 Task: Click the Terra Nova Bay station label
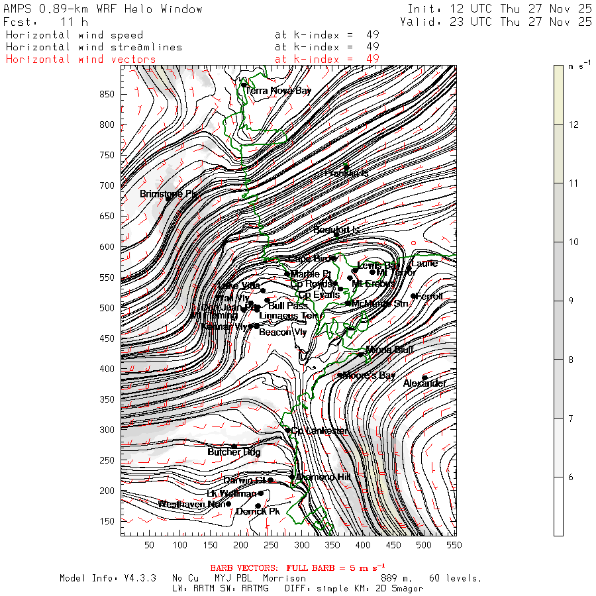278,91
